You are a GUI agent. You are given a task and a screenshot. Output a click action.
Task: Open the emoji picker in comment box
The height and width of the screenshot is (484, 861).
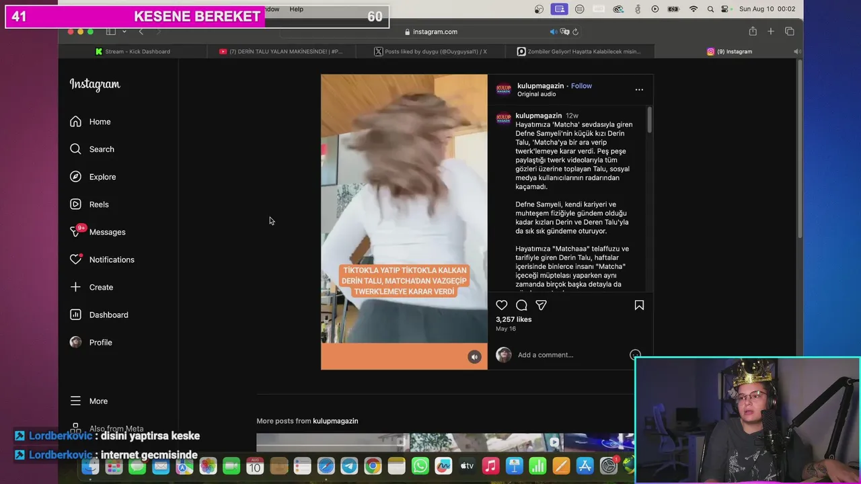click(635, 354)
